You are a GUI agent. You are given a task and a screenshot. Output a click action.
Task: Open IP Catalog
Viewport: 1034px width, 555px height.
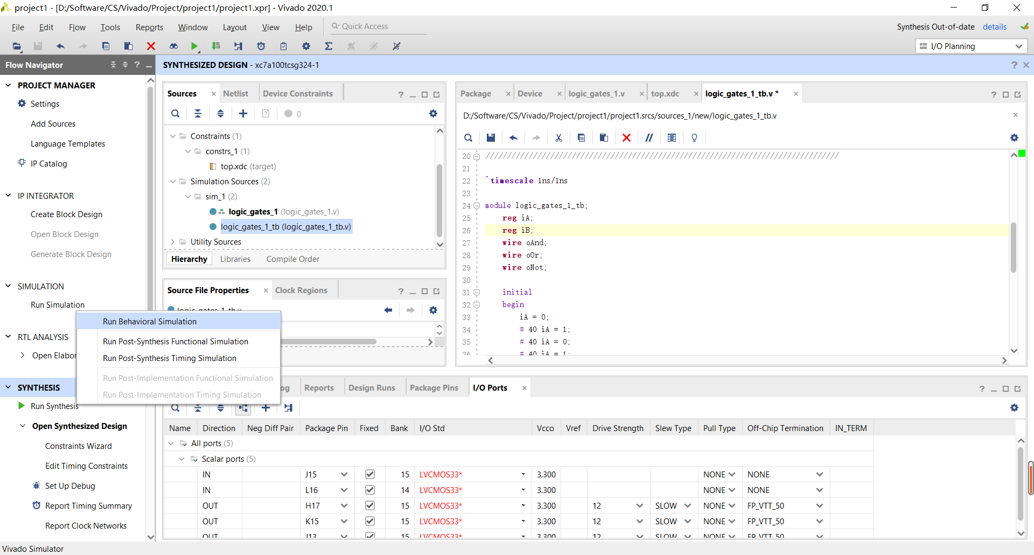point(49,164)
